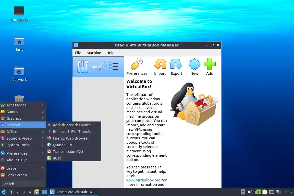This screenshot has height=196, width=294.
Task: Open the File menu
Action: point(78,53)
